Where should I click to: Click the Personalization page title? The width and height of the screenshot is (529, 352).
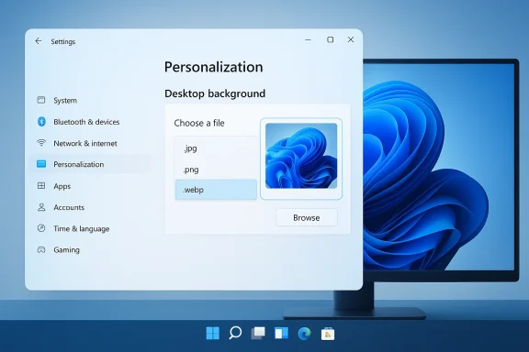click(214, 67)
